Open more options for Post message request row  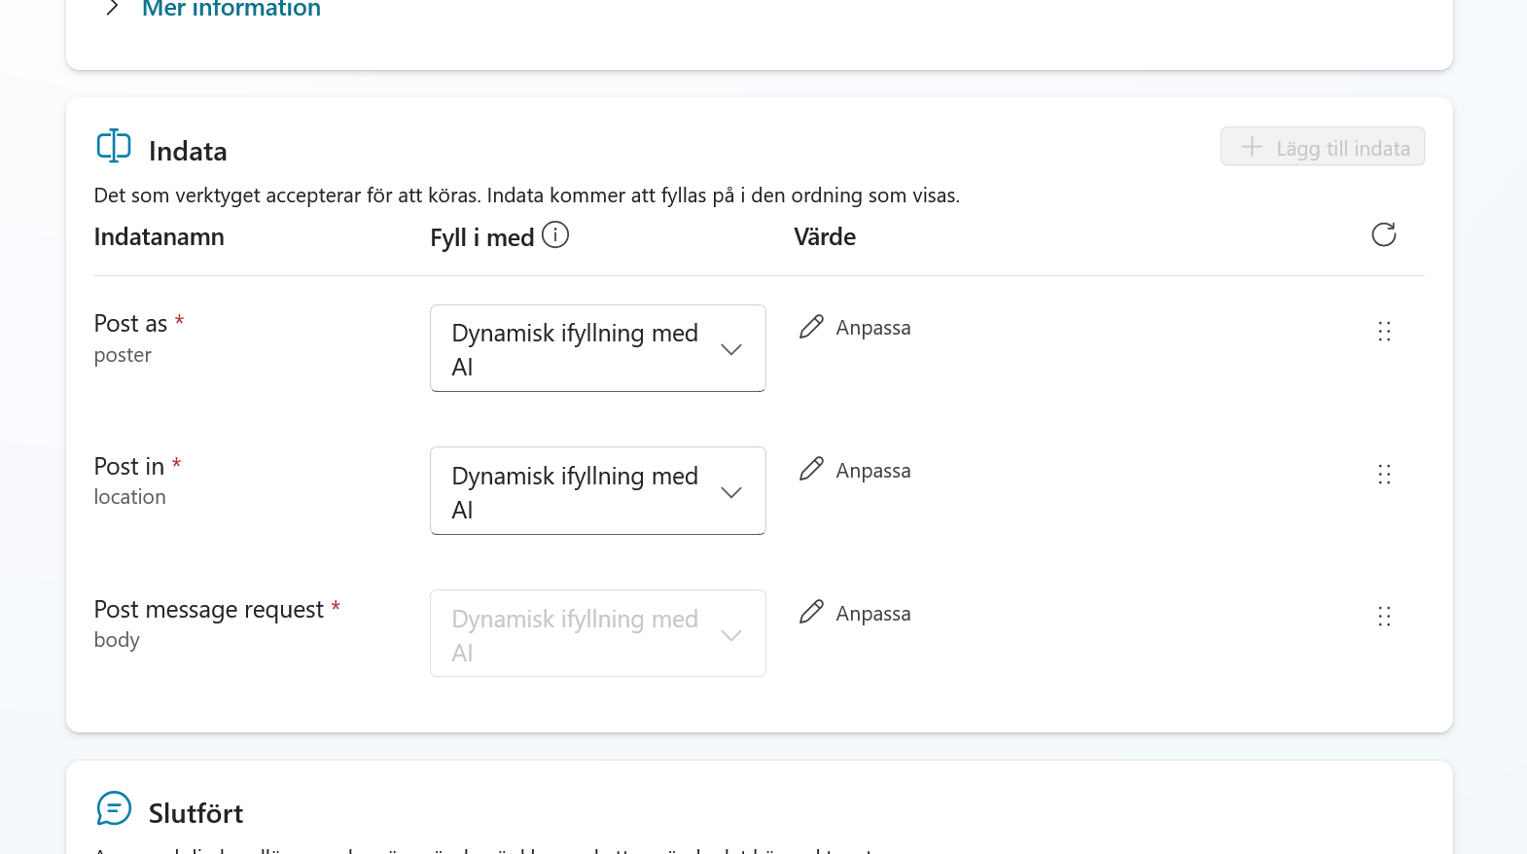pyautogui.click(x=1384, y=617)
